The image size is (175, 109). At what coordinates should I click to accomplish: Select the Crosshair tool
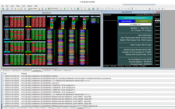pos(136,9)
